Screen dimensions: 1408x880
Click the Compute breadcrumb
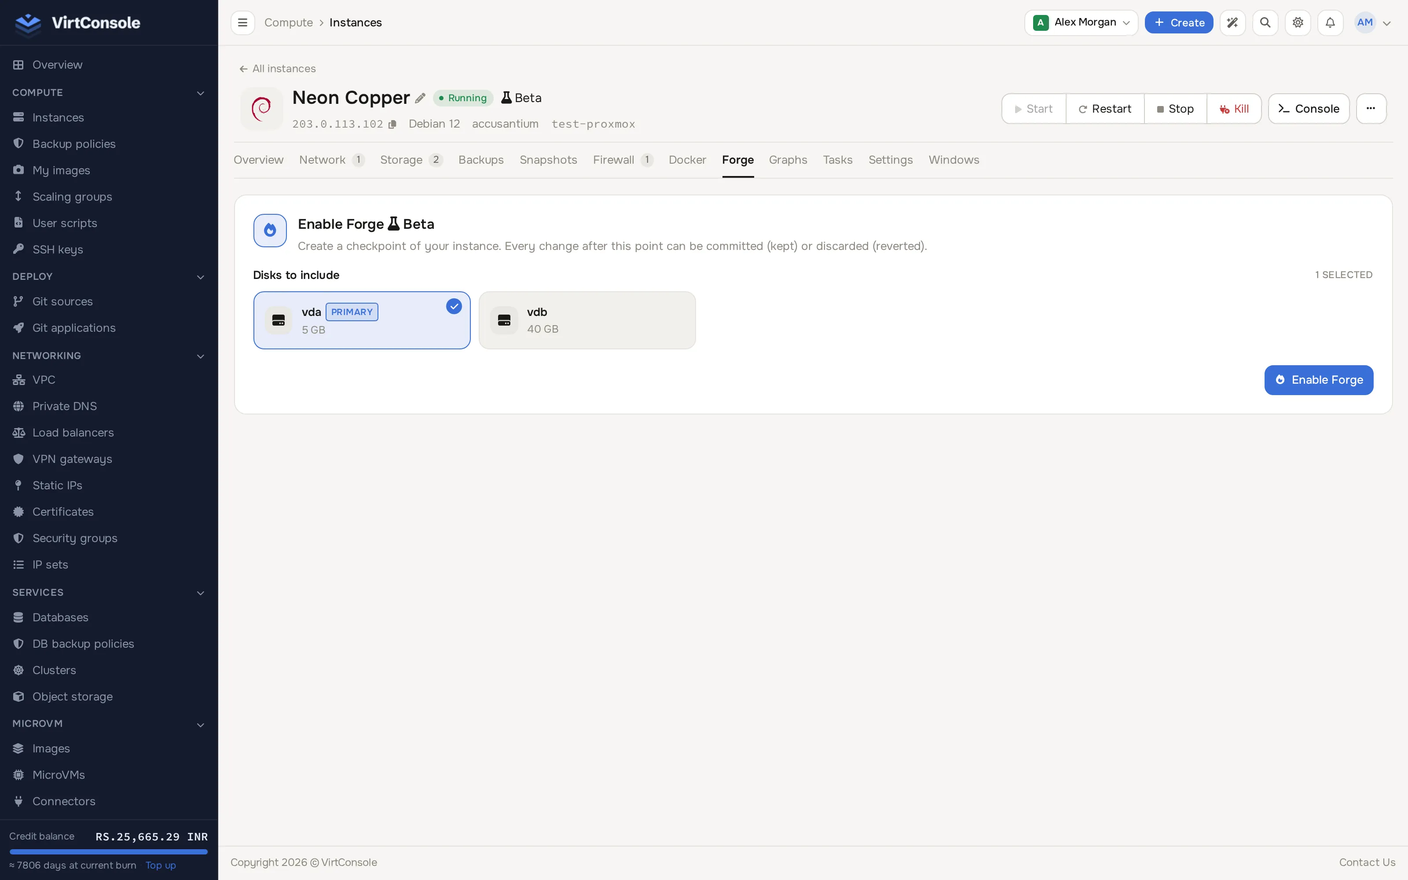point(289,23)
